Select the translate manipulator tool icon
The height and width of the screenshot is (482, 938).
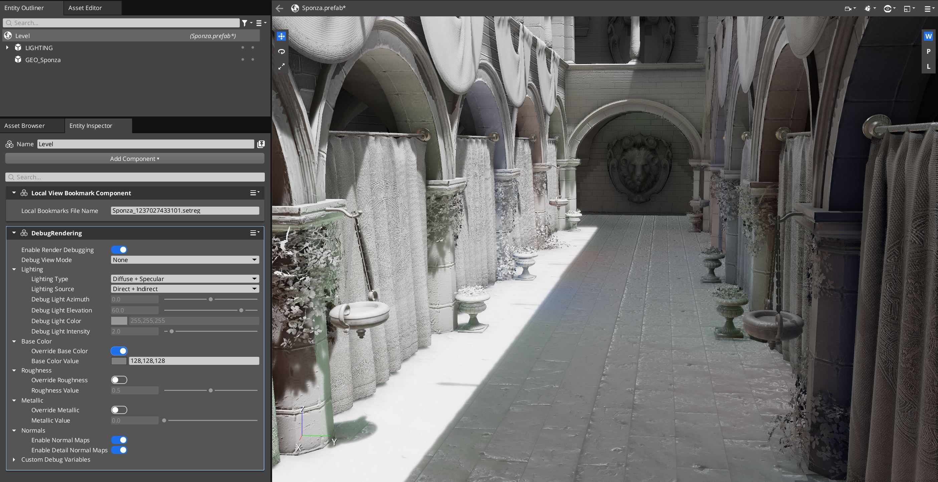[x=281, y=36]
